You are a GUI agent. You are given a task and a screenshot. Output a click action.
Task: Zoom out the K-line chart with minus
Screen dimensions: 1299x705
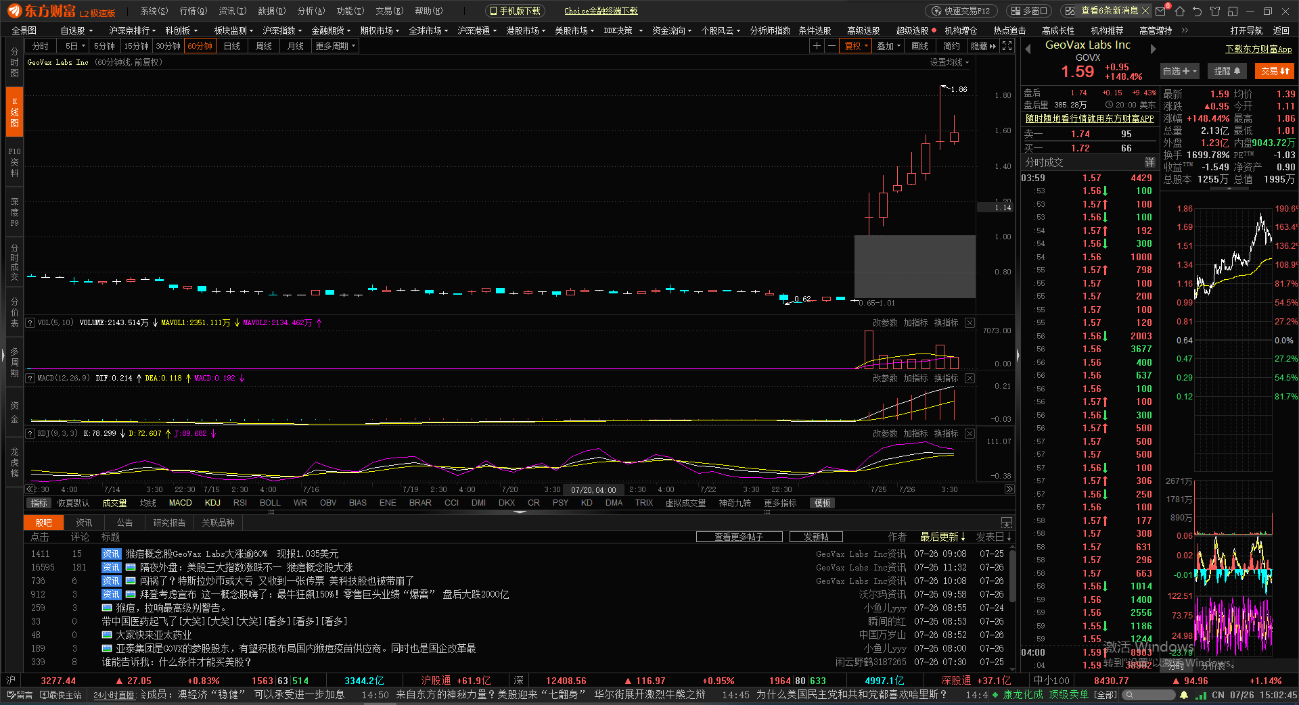coord(831,46)
